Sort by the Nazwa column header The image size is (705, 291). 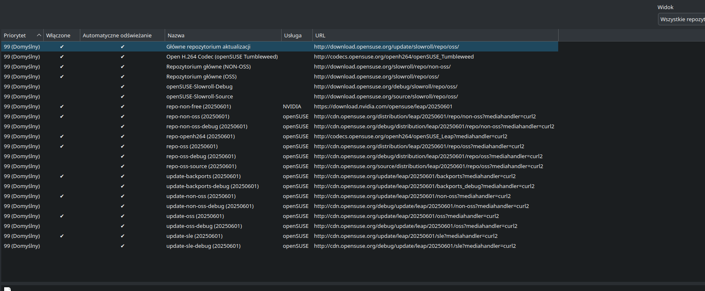pos(223,35)
